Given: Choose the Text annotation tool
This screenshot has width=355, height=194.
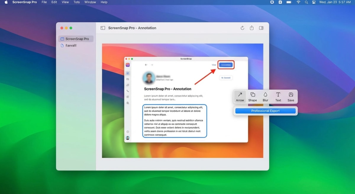Looking at the screenshot, I should tap(278, 96).
